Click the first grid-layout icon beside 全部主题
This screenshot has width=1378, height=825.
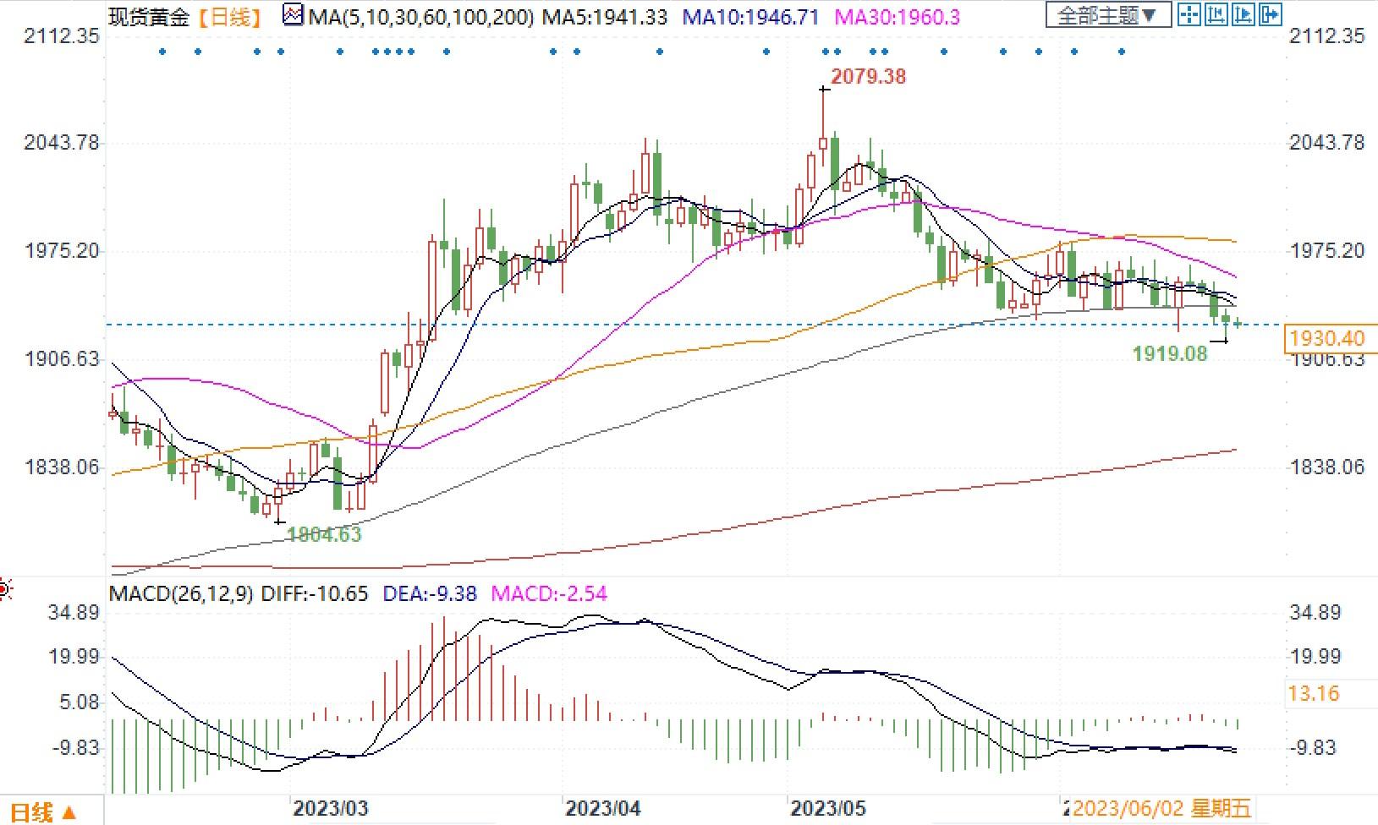1189,14
